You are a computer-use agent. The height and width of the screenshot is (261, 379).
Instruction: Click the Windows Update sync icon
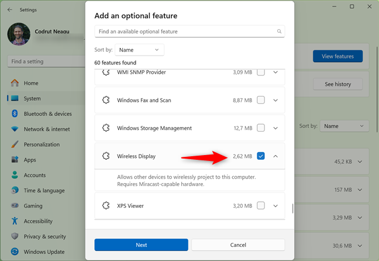click(x=15, y=252)
